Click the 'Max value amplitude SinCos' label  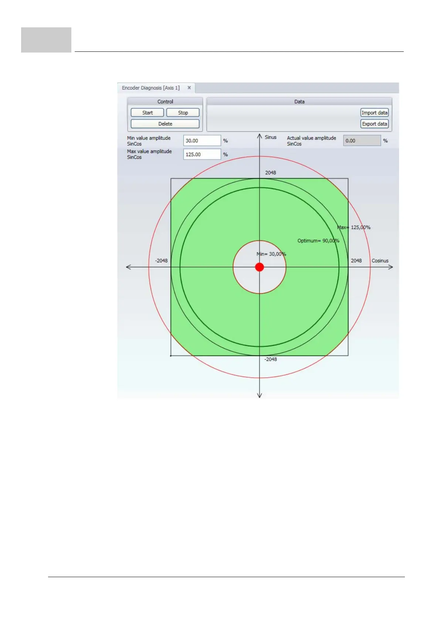click(x=149, y=154)
